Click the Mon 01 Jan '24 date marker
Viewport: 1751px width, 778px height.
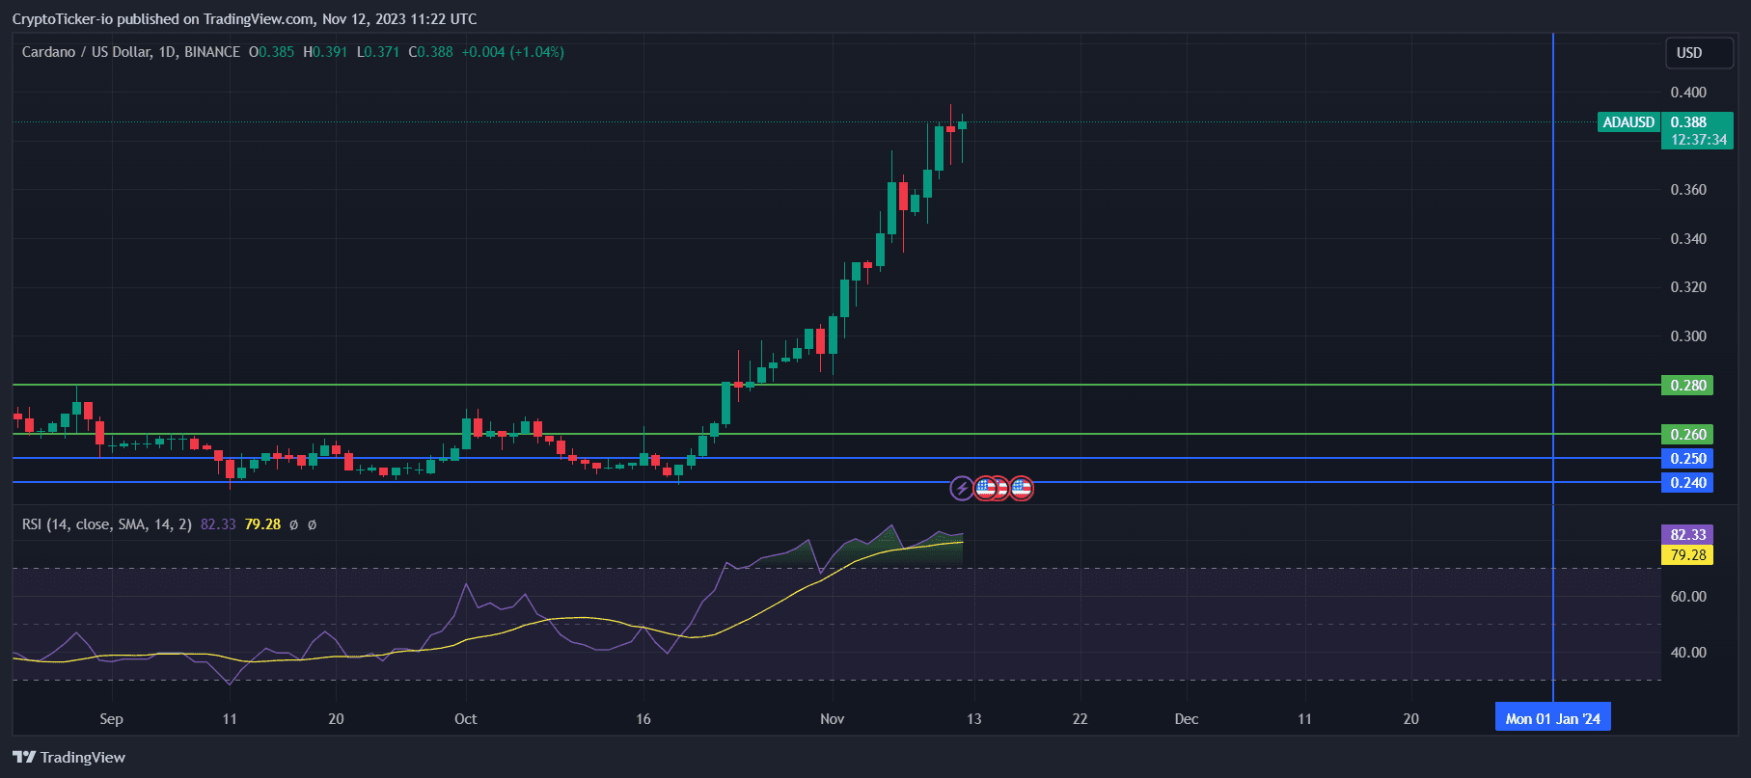tap(1552, 718)
